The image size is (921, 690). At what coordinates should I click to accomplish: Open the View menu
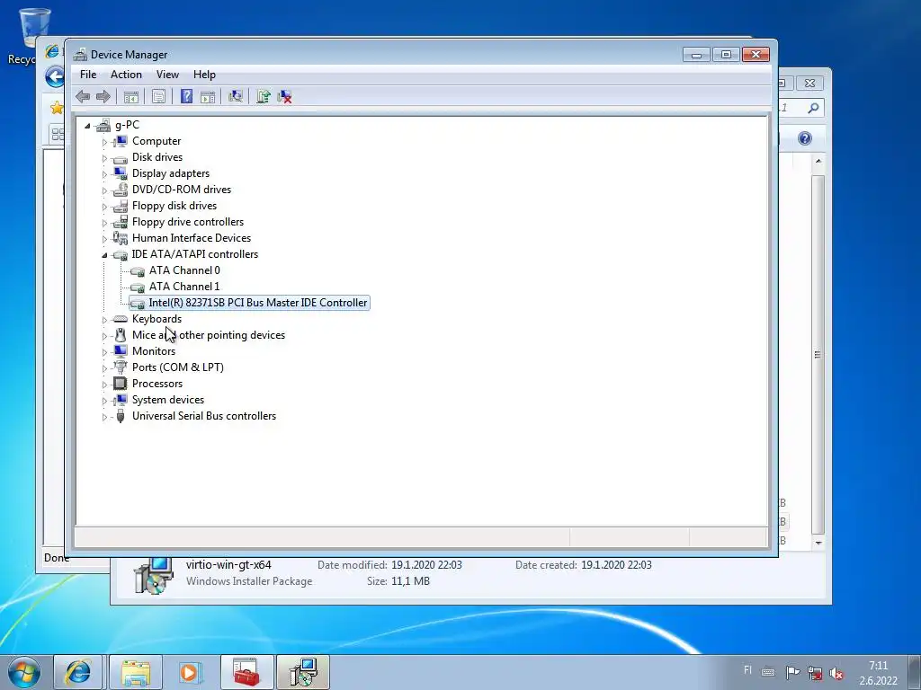pos(167,75)
